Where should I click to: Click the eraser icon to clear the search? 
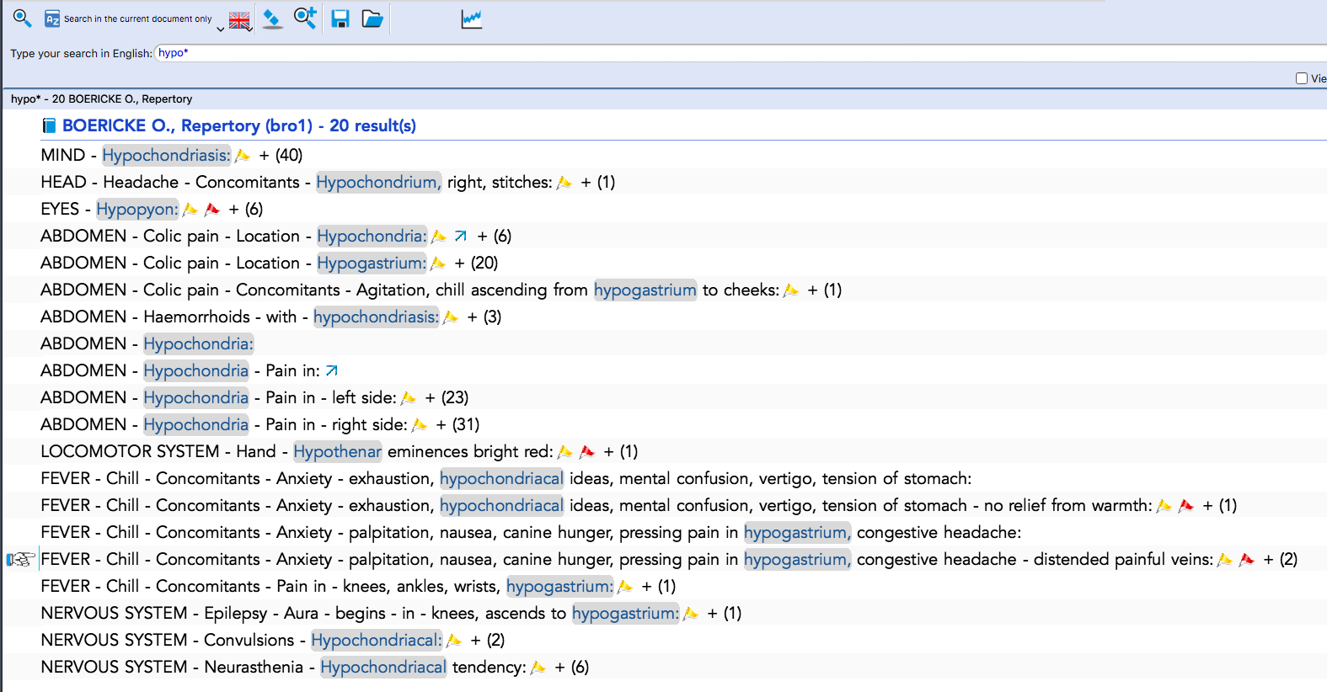[x=272, y=19]
